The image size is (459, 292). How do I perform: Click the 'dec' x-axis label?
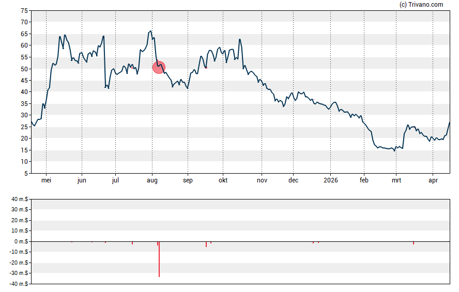tap(293, 181)
